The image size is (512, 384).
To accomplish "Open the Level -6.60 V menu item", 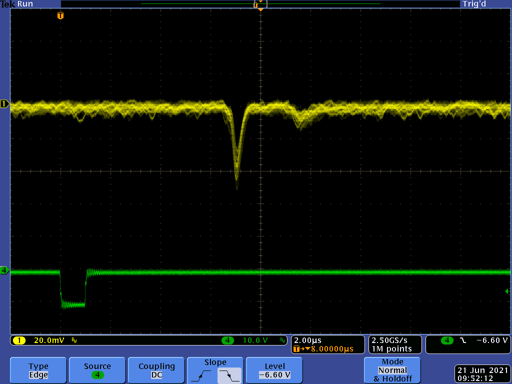I will pyautogui.click(x=274, y=370).
